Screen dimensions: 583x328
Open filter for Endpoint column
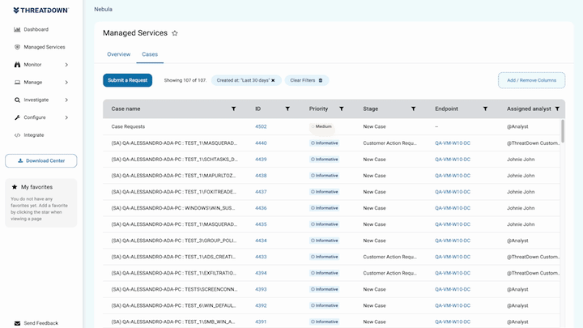485,109
